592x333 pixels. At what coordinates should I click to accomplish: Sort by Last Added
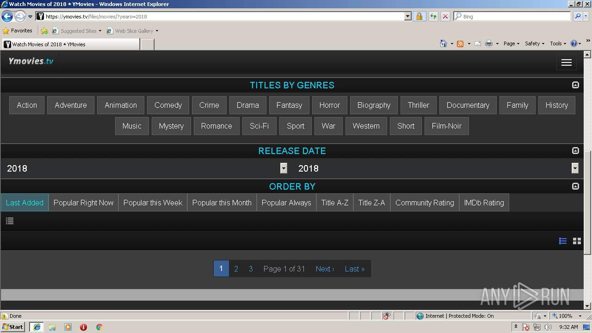click(25, 203)
